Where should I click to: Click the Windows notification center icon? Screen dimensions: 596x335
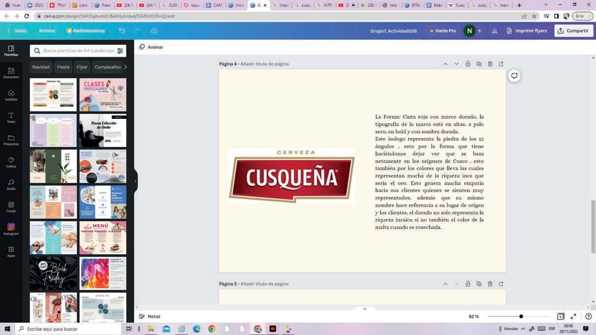click(586, 329)
